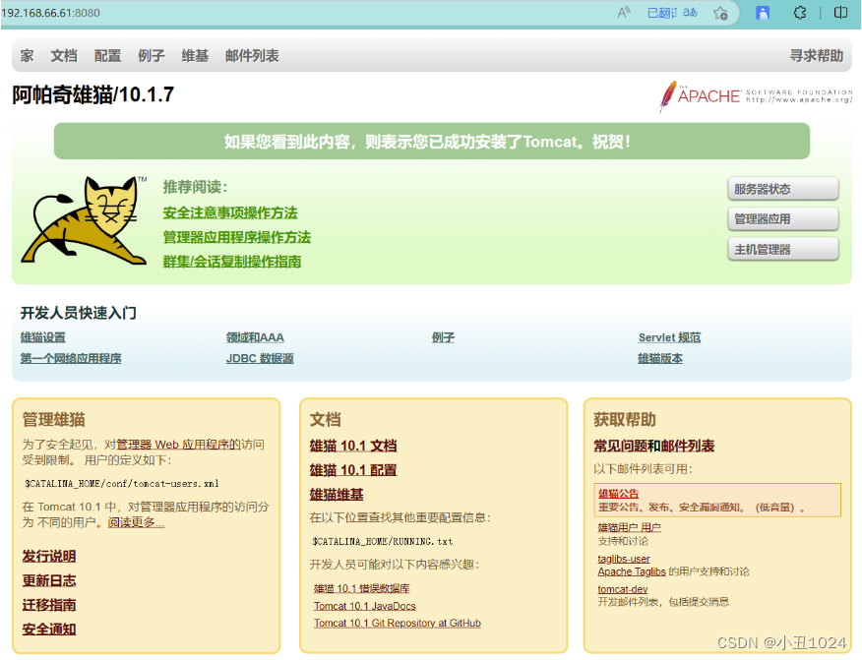Select 寻求帮助 in the navigation bar

817,56
